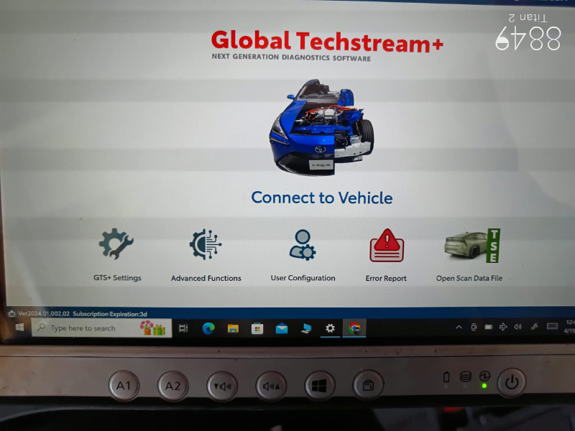
Task: Click the Connect to Vehicle link
Action: (321, 198)
